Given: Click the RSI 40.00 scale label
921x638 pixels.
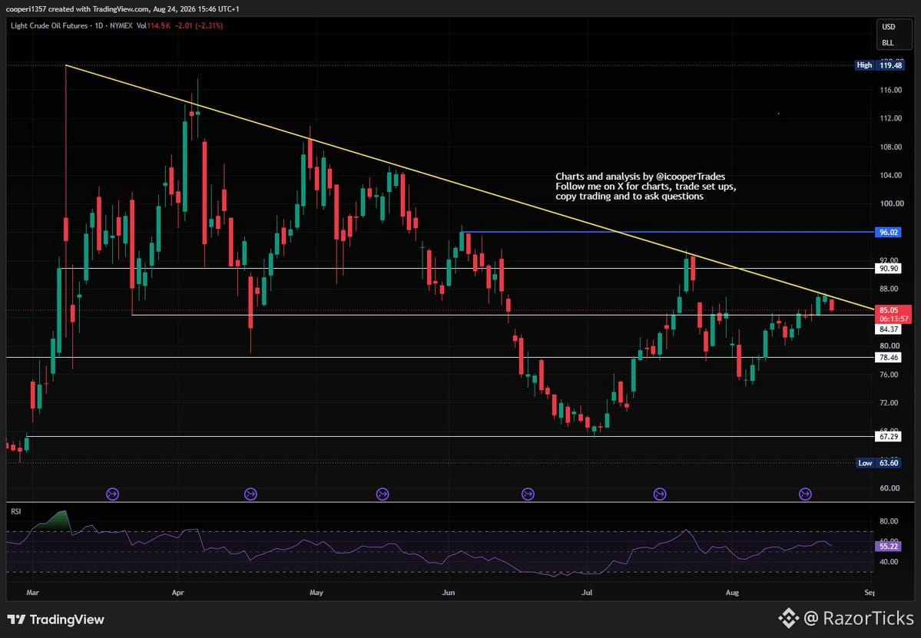Looking at the screenshot, I should [x=890, y=562].
